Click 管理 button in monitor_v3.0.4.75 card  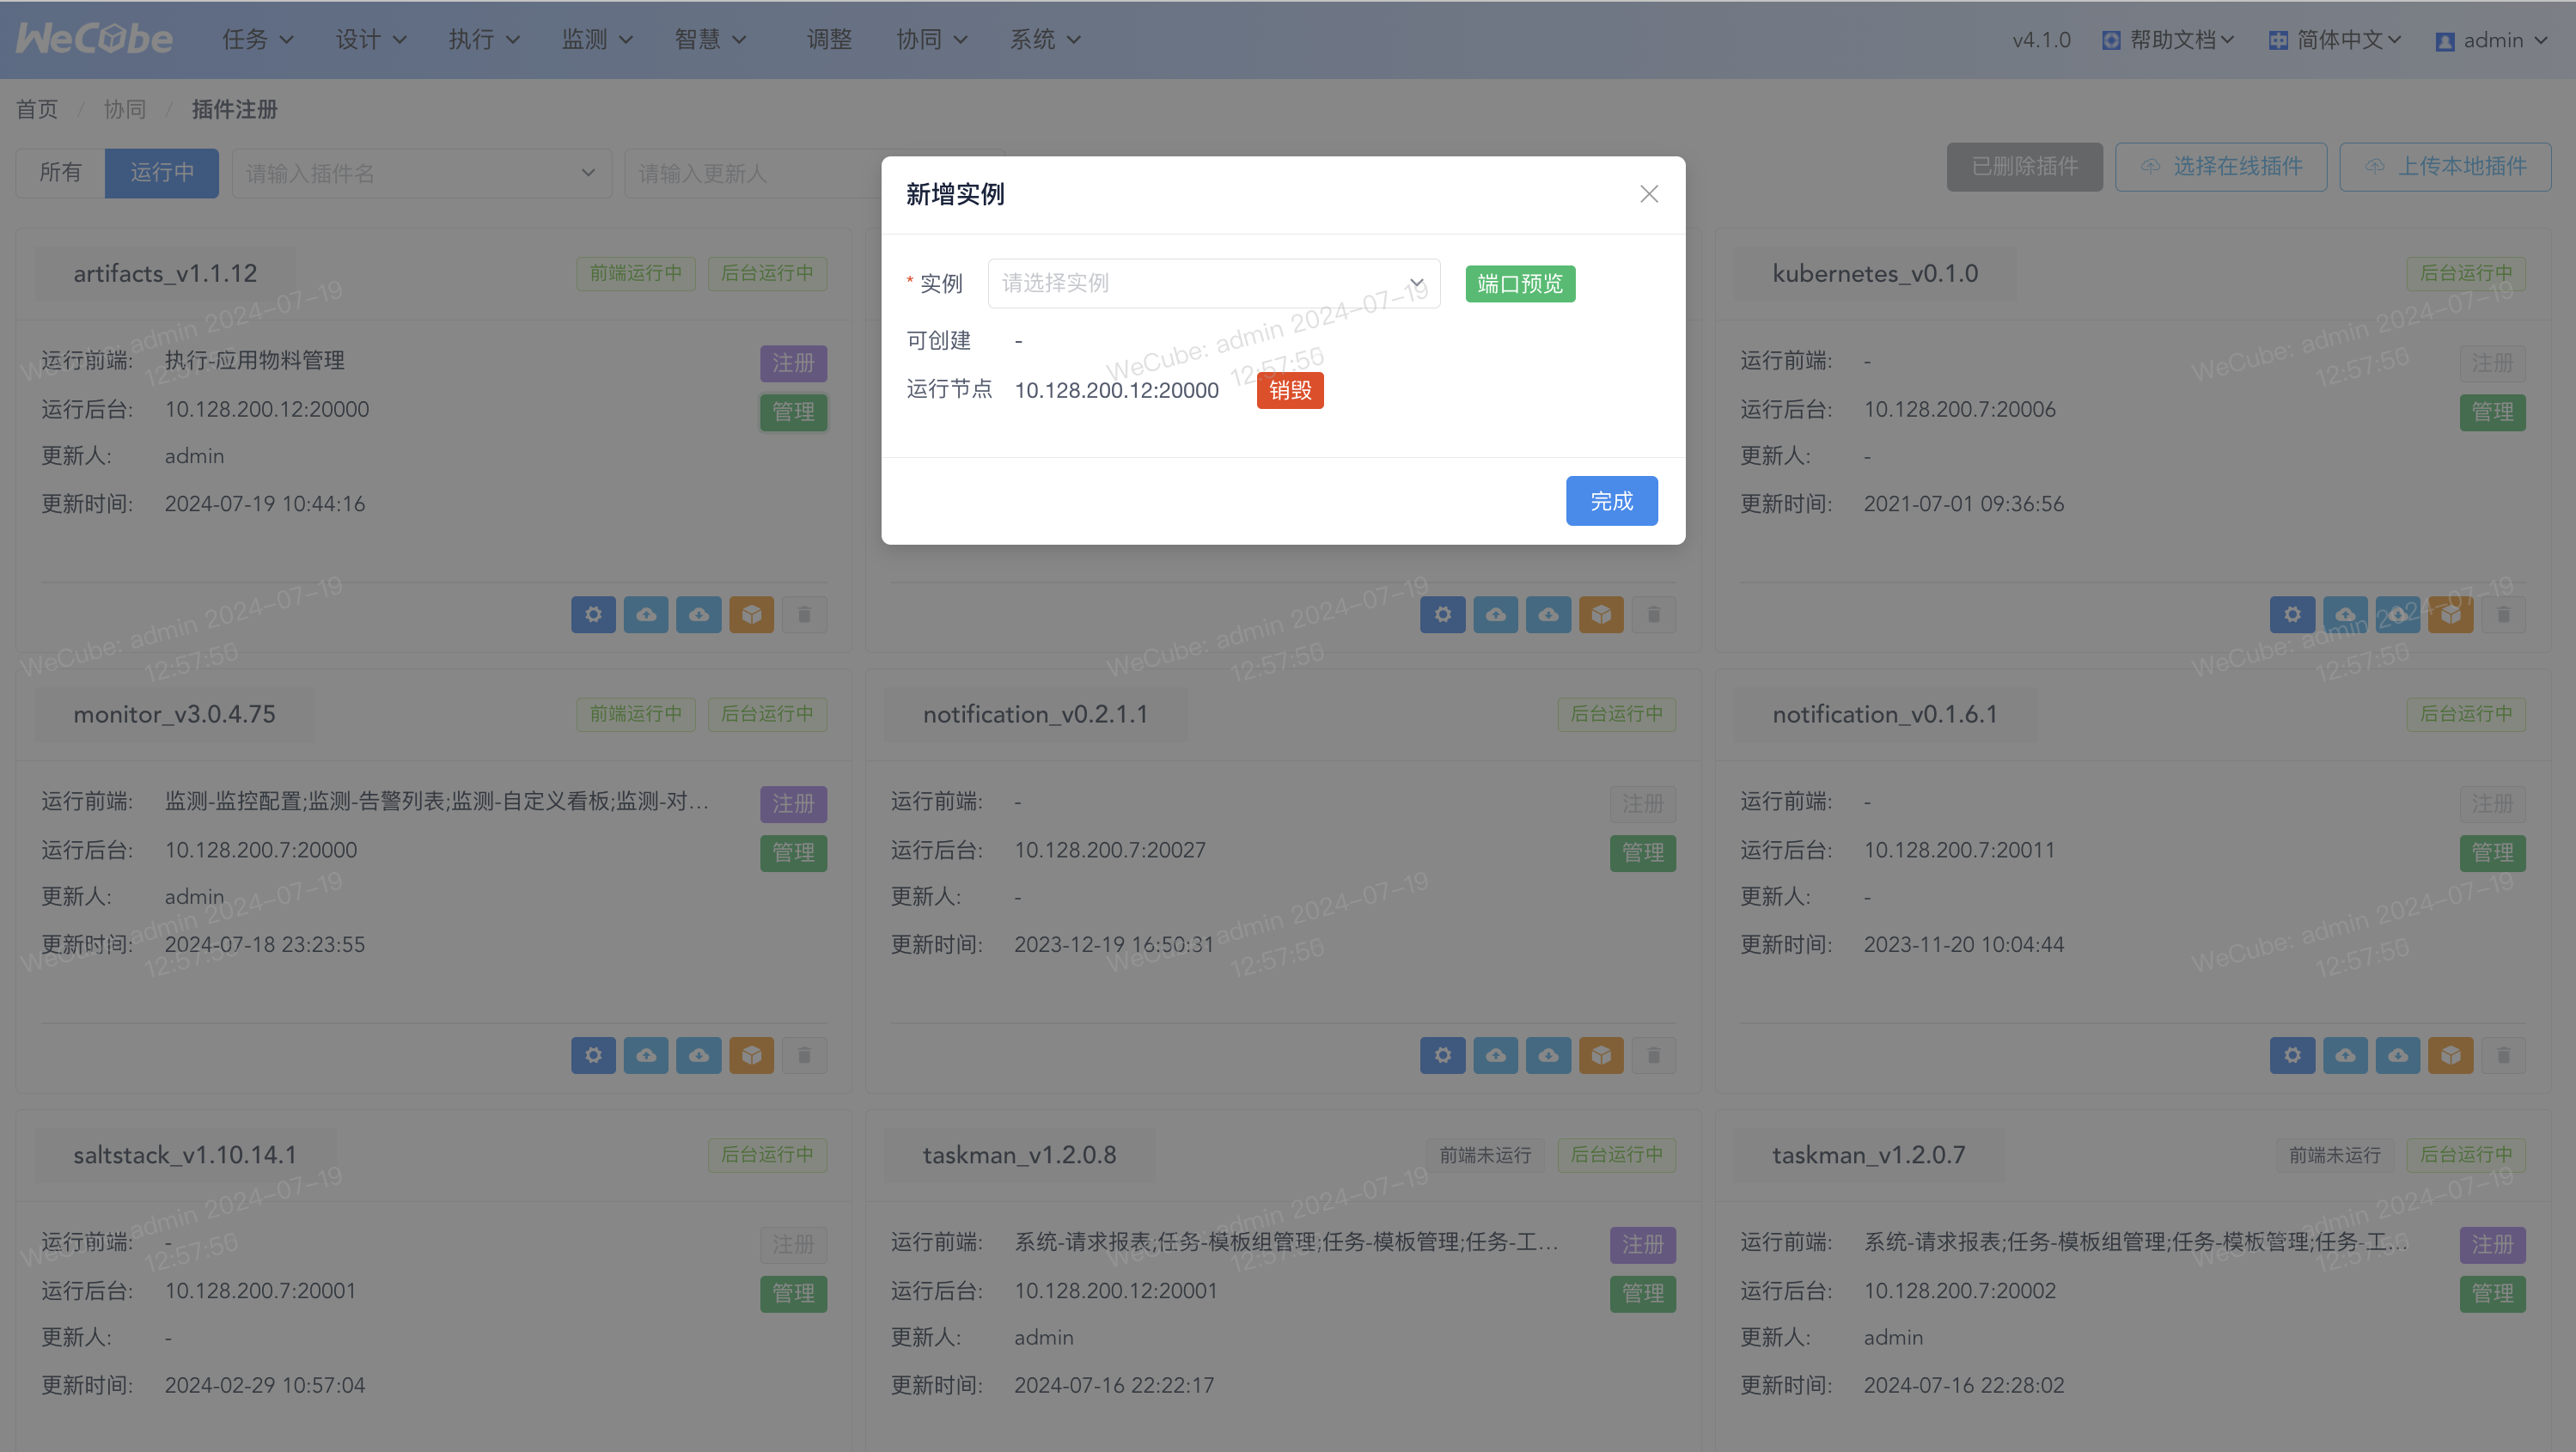pos(793,853)
